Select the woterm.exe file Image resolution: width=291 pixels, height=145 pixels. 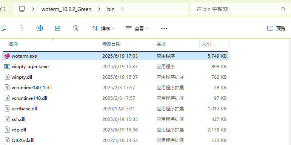115,56
